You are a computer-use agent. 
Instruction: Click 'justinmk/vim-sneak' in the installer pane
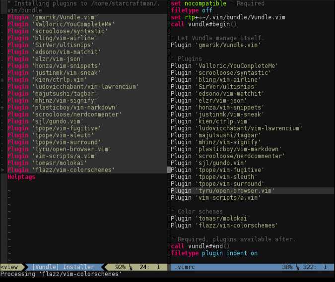click(x=54, y=73)
